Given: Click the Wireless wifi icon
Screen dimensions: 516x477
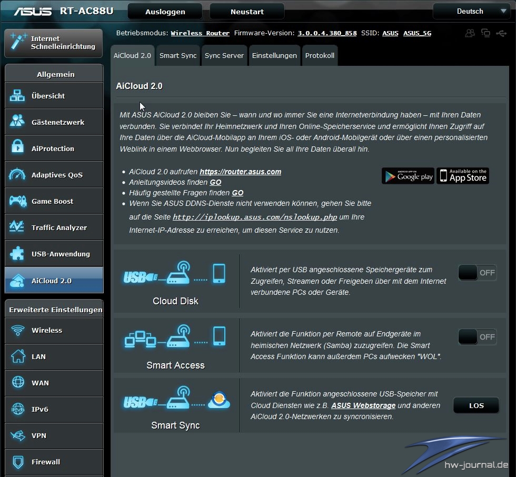Looking at the screenshot, I should (18, 330).
